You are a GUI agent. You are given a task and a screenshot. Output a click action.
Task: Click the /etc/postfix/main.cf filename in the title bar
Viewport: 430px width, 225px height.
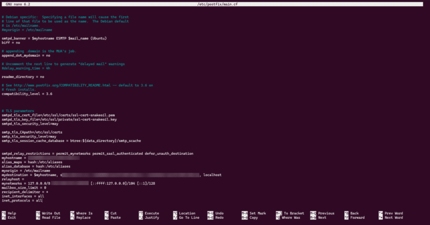217,4
